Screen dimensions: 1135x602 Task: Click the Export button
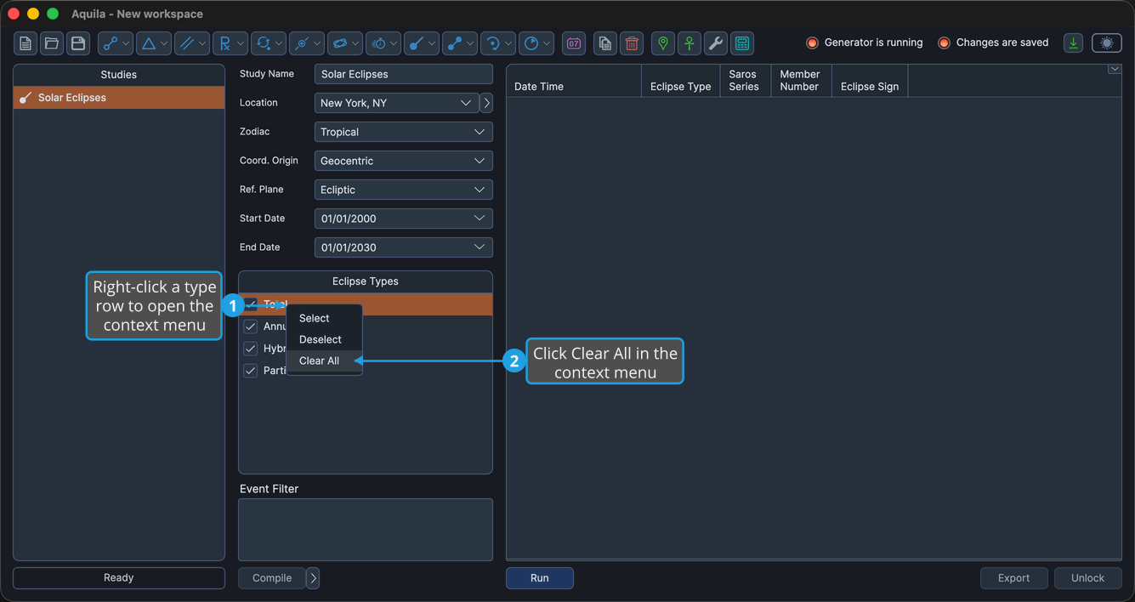tap(1014, 578)
